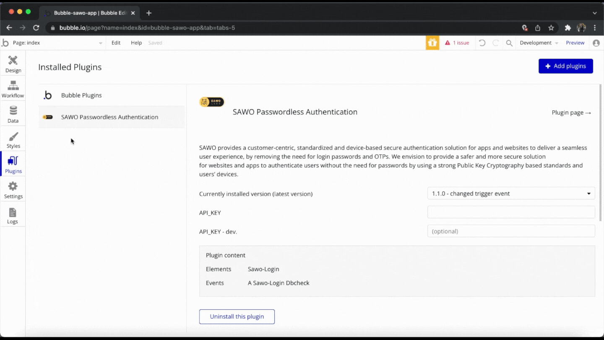Open the Settings tab in sidebar
This screenshot has height=340, width=604.
[13, 190]
